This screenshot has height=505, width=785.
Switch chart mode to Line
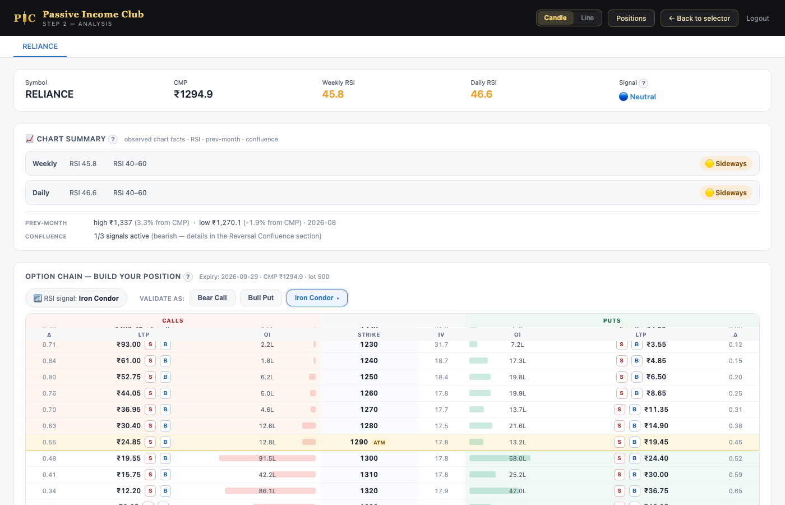pos(587,18)
